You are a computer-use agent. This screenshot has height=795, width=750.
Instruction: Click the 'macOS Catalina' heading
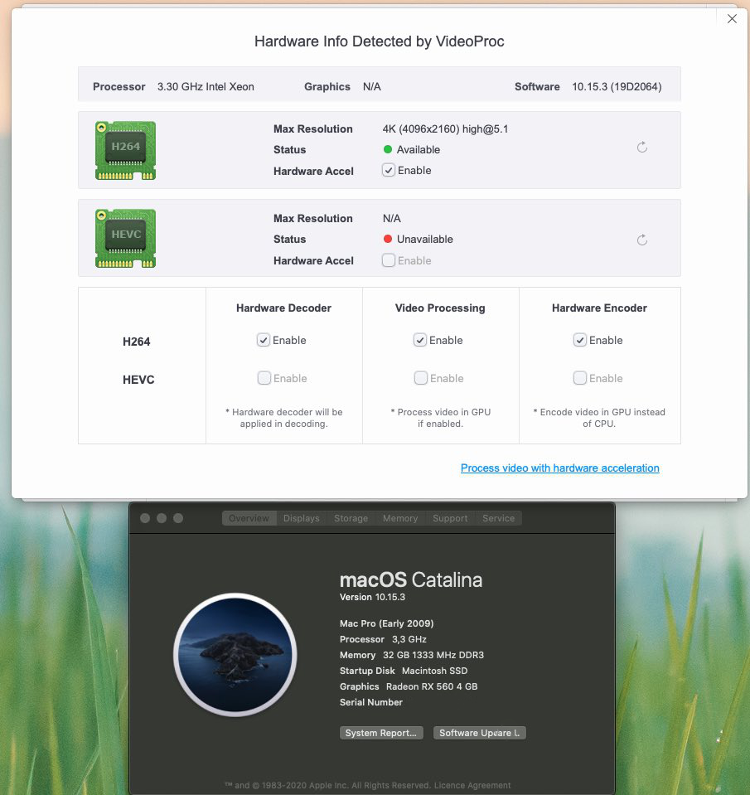point(411,579)
